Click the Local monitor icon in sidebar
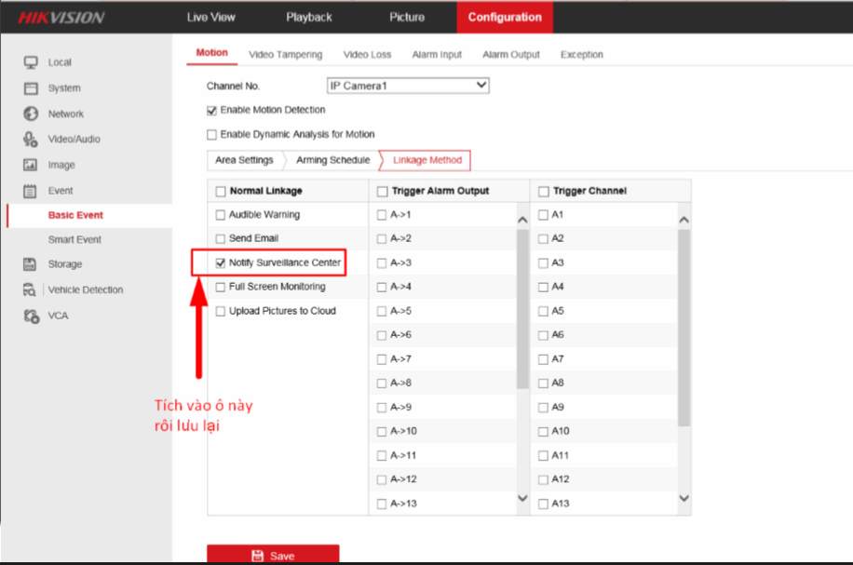Image resolution: width=853 pixels, height=565 pixels. tap(30, 62)
